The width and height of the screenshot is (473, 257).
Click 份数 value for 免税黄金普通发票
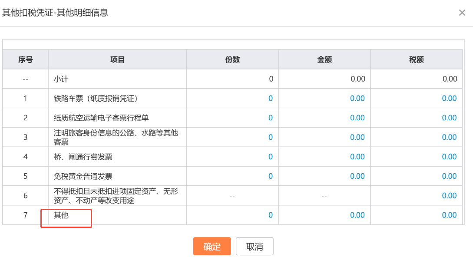270,176
